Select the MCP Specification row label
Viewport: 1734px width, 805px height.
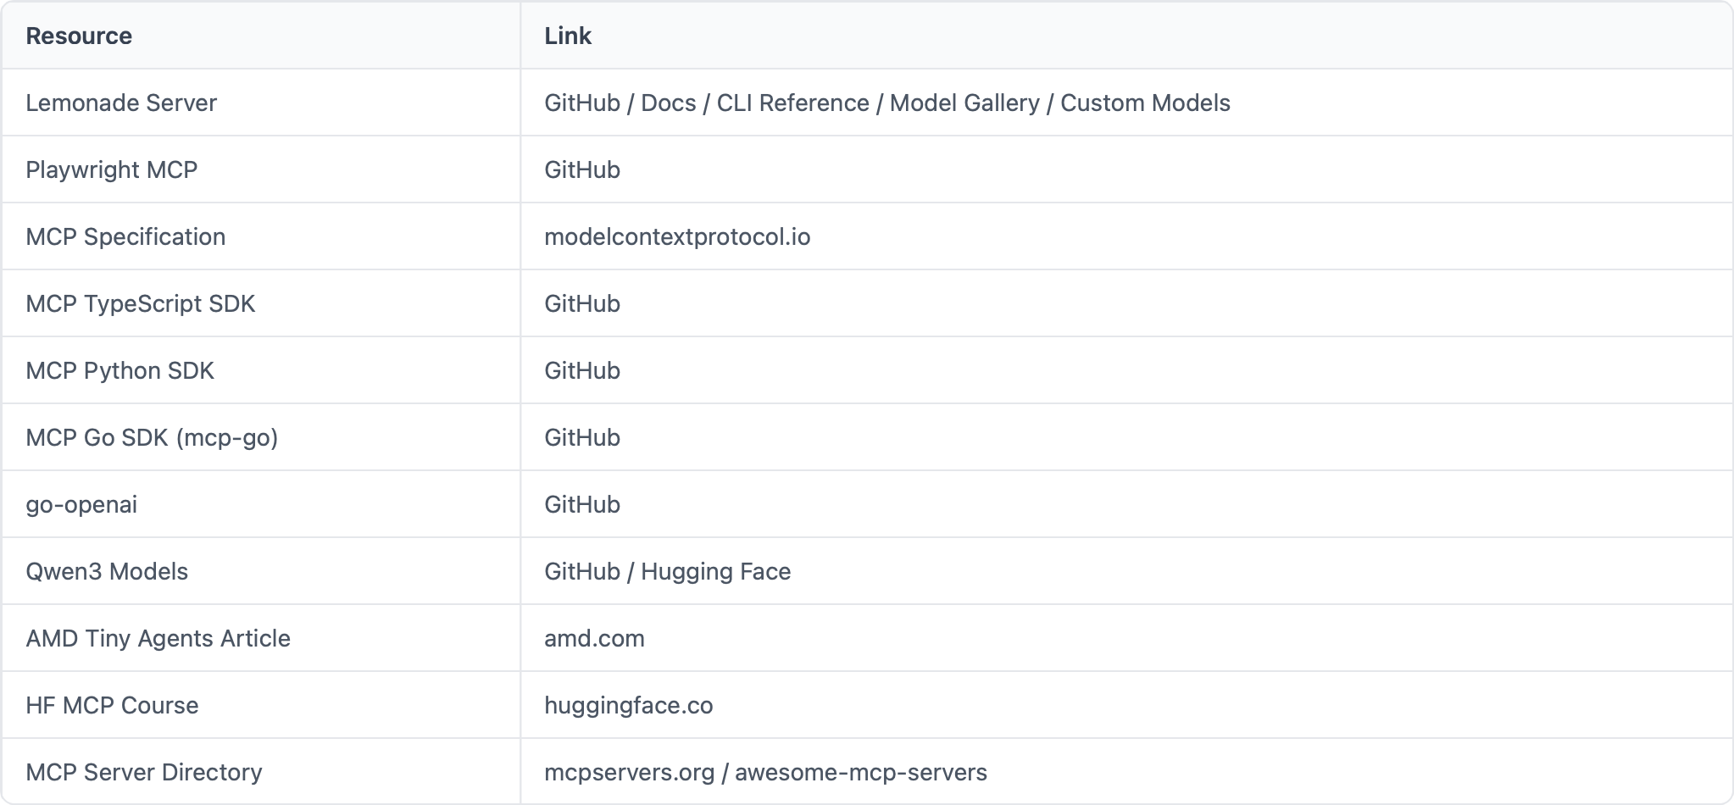(125, 236)
